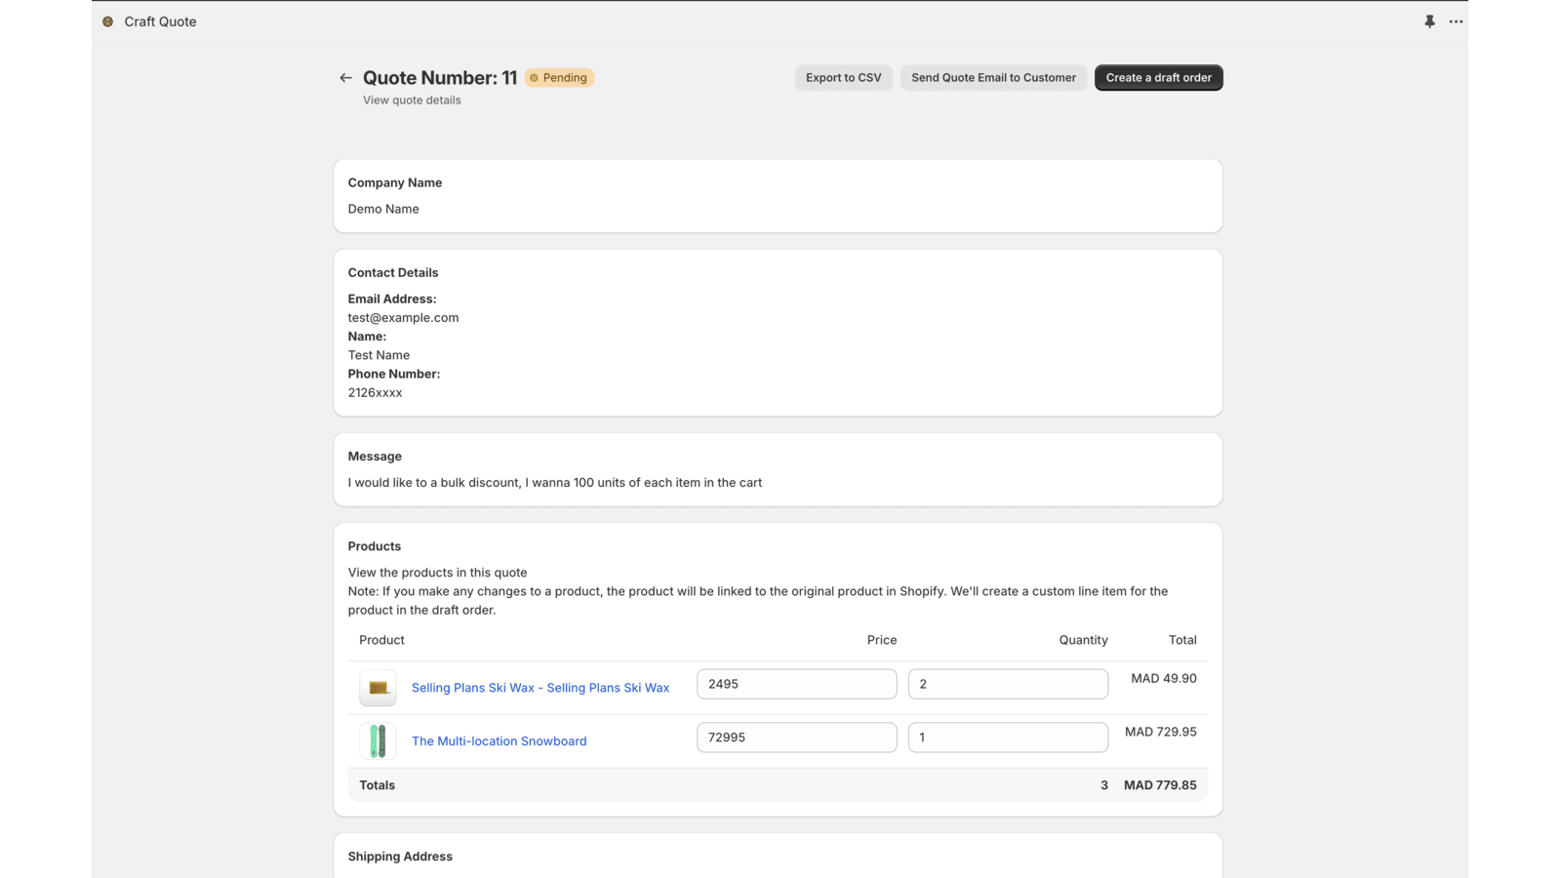Click the bulk discount message text
The image size is (1561, 878).
(x=555, y=483)
